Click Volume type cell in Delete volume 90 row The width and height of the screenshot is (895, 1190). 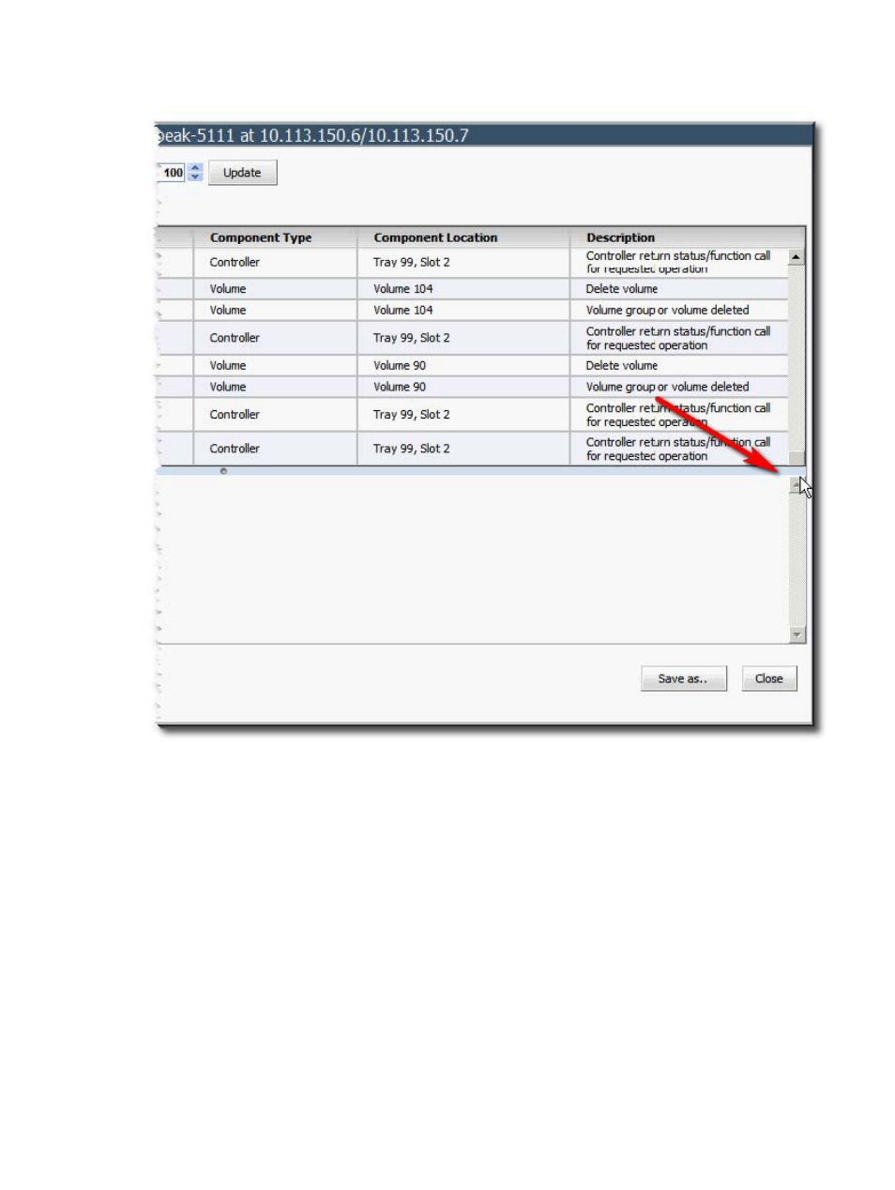coord(227,366)
